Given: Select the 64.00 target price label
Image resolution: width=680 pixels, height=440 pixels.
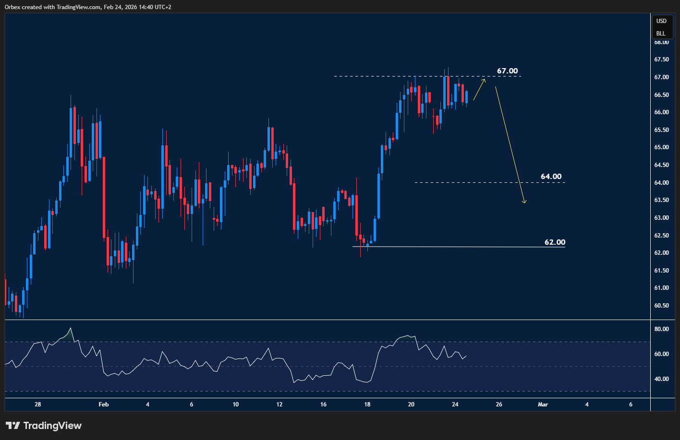Looking at the screenshot, I should pos(550,176).
